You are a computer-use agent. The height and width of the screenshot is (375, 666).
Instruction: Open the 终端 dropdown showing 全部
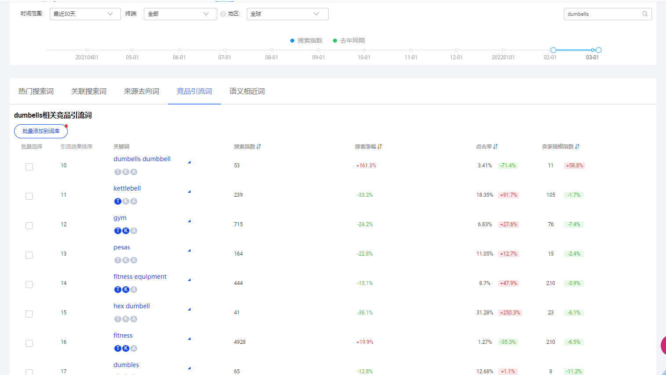(x=180, y=14)
